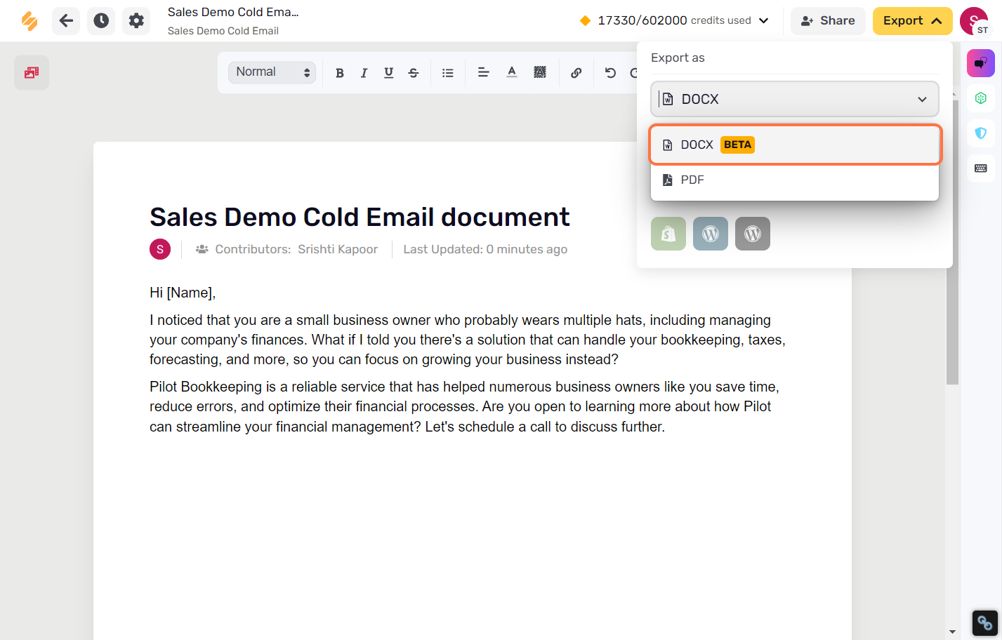Click the Share button
1002x640 pixels.
[828, 21]
